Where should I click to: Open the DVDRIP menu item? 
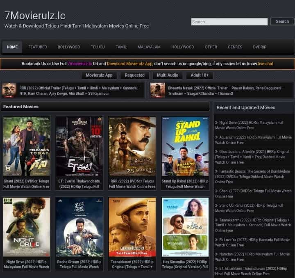260,47
